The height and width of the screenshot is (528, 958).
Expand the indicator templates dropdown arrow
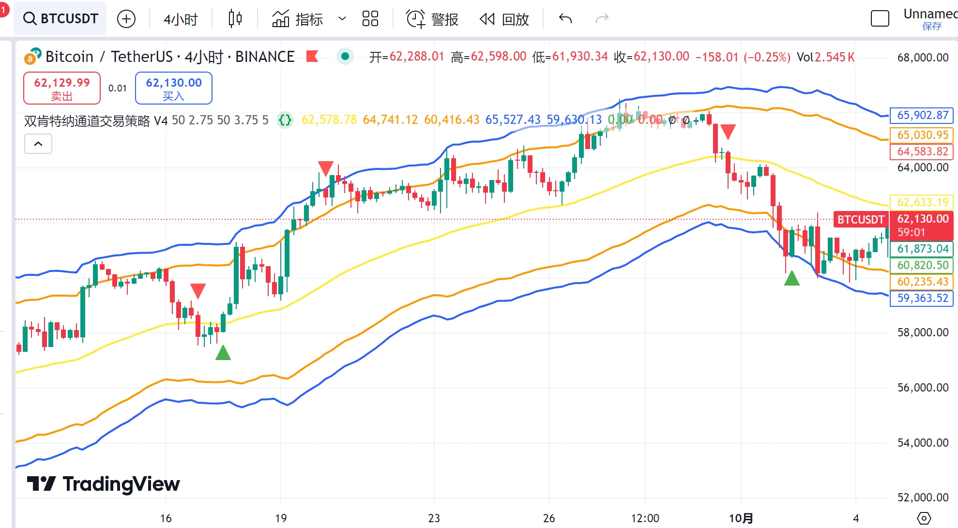click(342, 19)
